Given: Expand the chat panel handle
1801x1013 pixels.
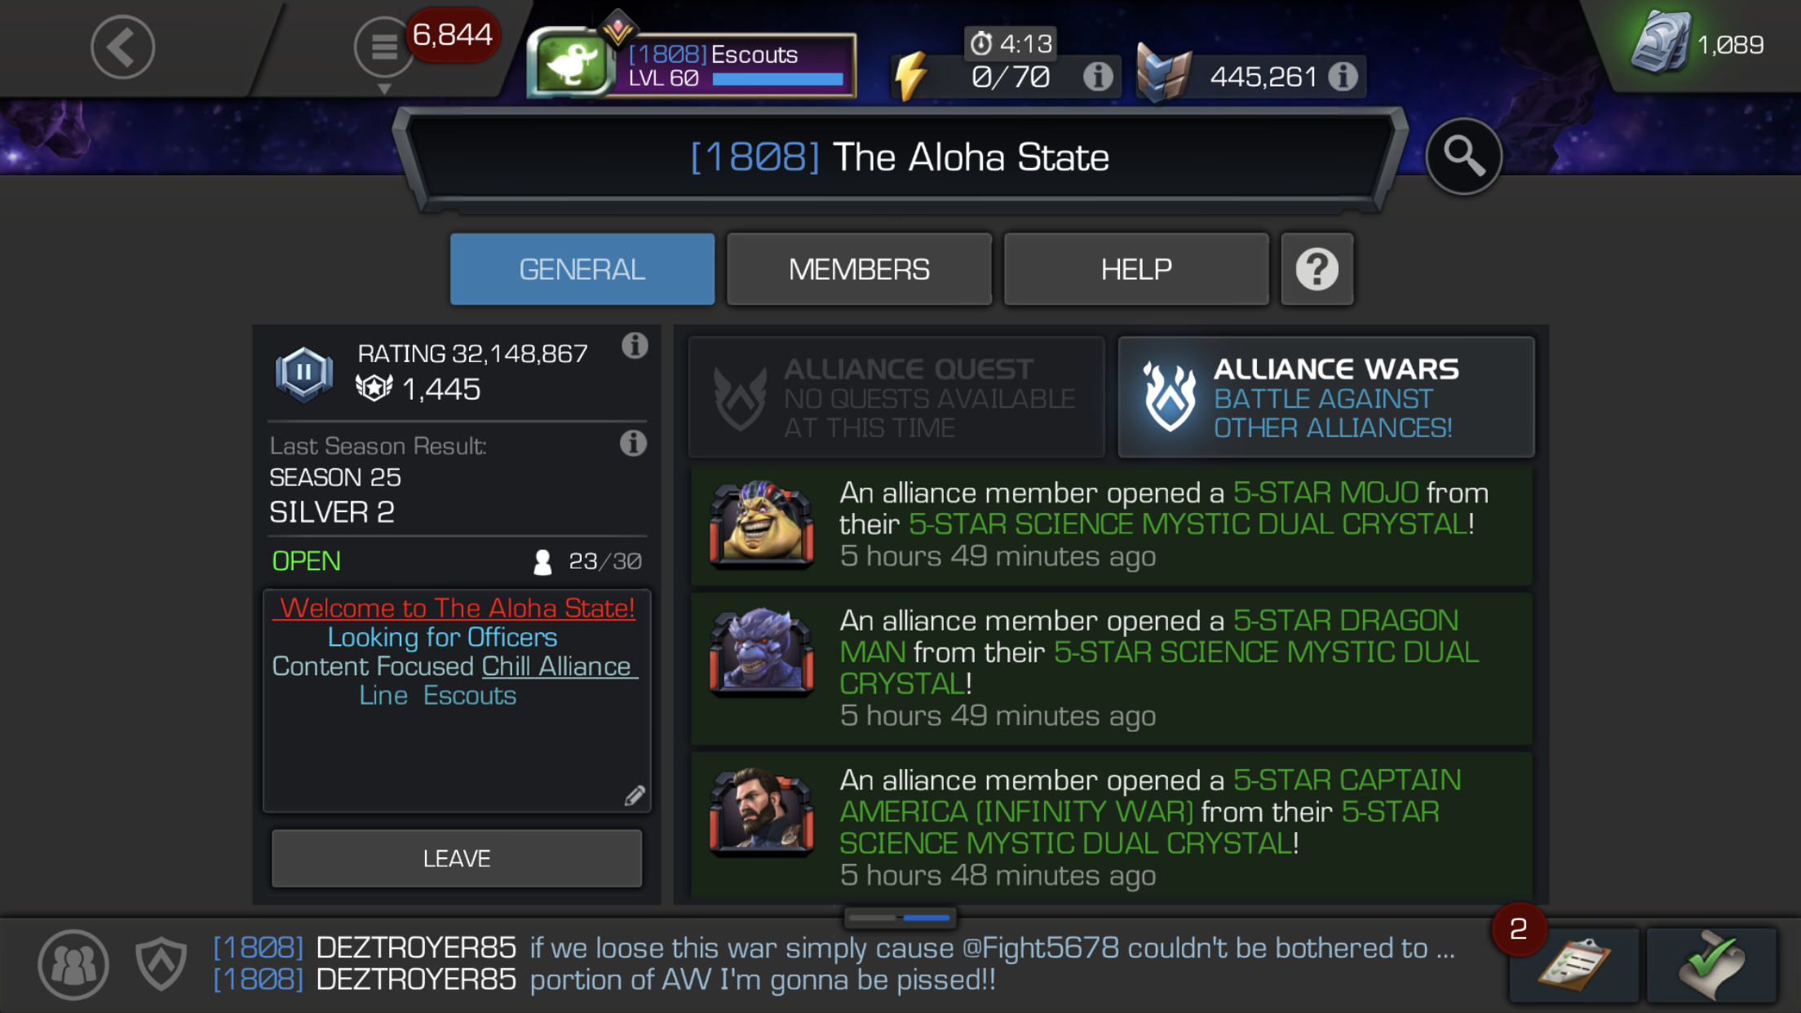Looking at the screenshot, I should click(x=900, y=918).
